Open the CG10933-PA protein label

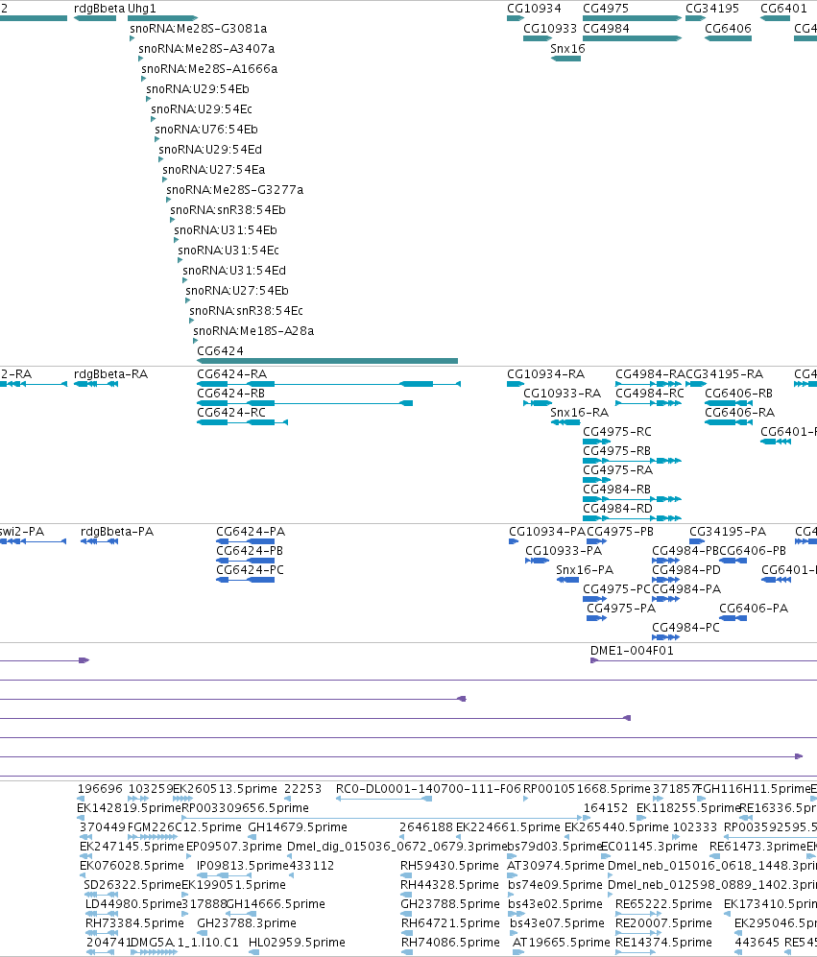pos(564,551)
